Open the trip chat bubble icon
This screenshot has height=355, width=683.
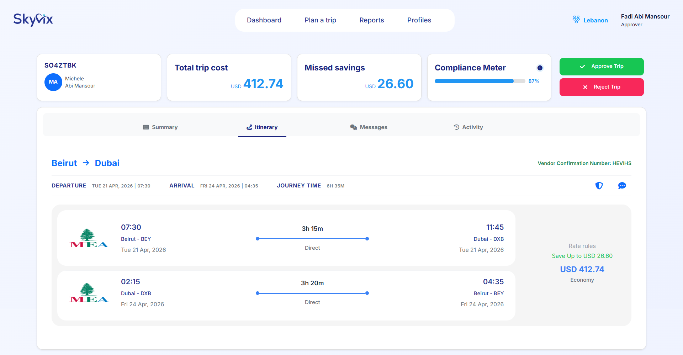pyautogui.click(x=622, y=186)
